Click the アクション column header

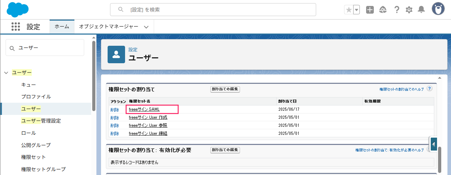point(118,101)
